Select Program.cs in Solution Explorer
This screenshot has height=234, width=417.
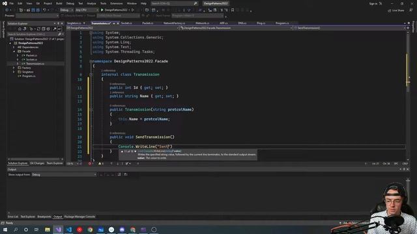click(x=29, y=76)
